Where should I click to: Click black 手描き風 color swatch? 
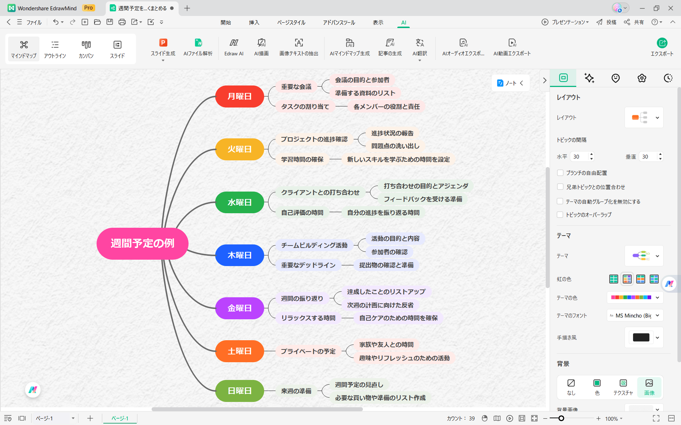pyautogui.click(x=641, y=337)
